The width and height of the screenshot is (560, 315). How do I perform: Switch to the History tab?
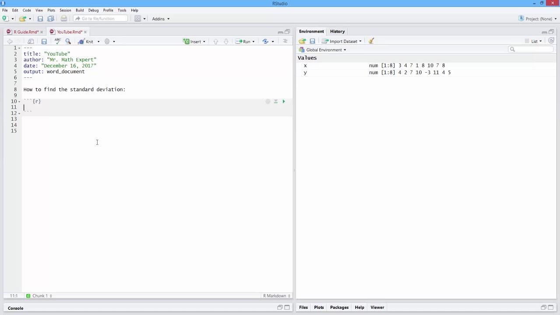click(x=337, y=31)
